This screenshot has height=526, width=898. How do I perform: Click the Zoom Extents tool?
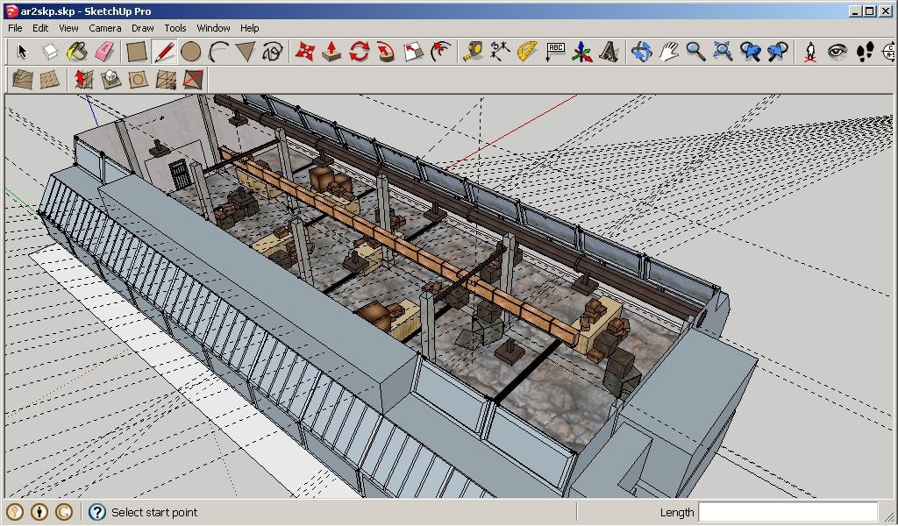(x=723, y=52)
